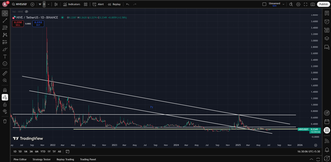Enter fullscreen chart mode
Image resolution: width=331 pixels, height=162 pixels.
pyautogui.click(x=305, y=4)
